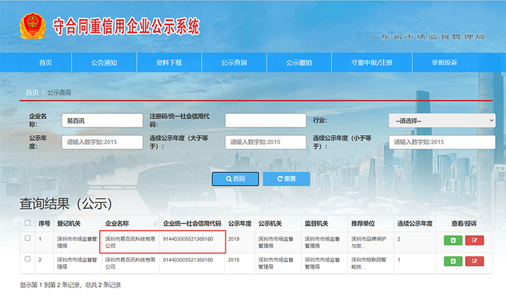The height and width of the screenshot is (298, 506).
Task: Select the header checkbox to check all rows
Action: [x=27, y=223]
